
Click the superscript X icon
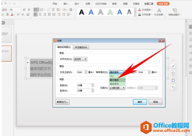click(x=18, y=14)
